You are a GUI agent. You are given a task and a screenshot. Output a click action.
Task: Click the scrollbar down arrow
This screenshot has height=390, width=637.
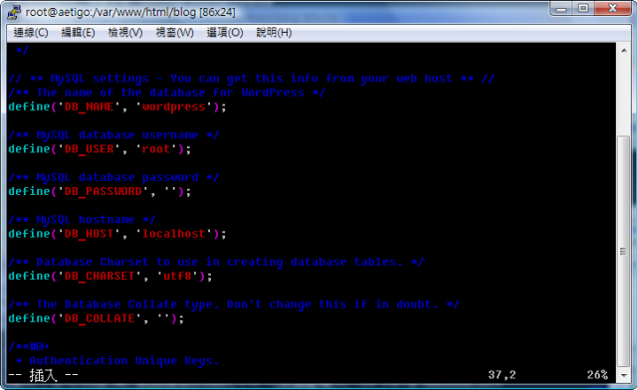[x=624, y=375]
